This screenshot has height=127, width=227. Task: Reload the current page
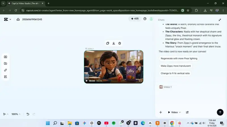pos(16,10)
